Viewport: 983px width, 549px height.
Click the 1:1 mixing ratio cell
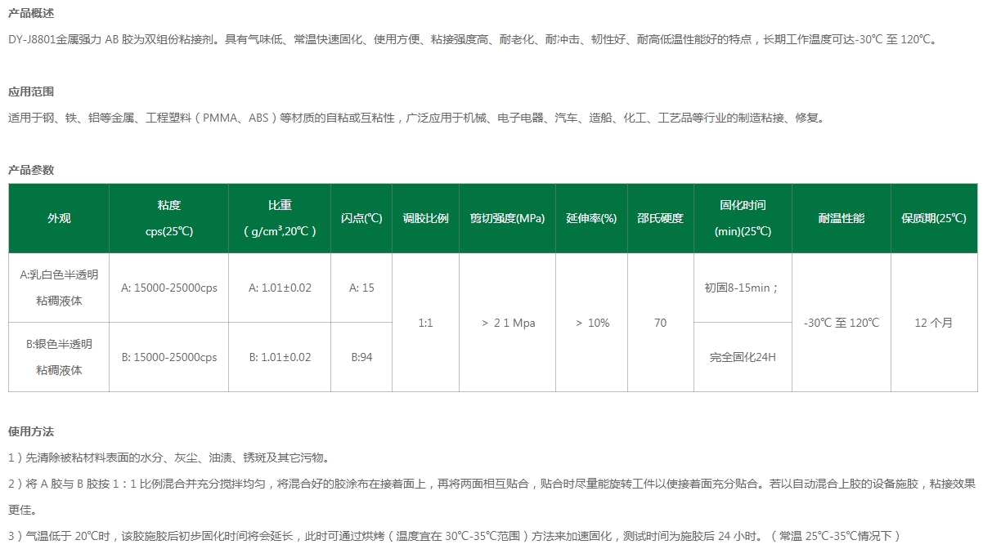(425, 323)
